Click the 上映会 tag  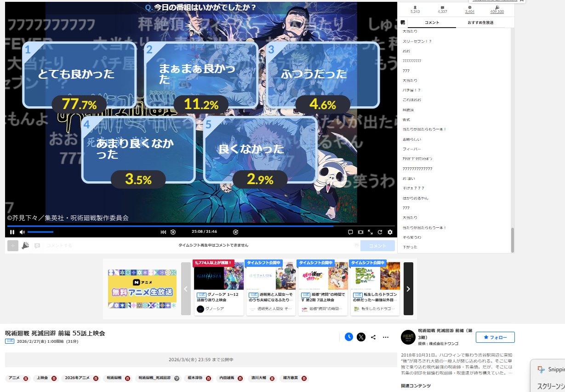pyautogui.click(x=42, y=378)
